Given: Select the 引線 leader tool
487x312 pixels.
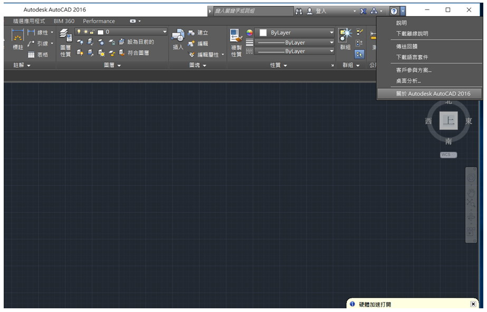Looking at the screenshot, I should click(38, 43).
